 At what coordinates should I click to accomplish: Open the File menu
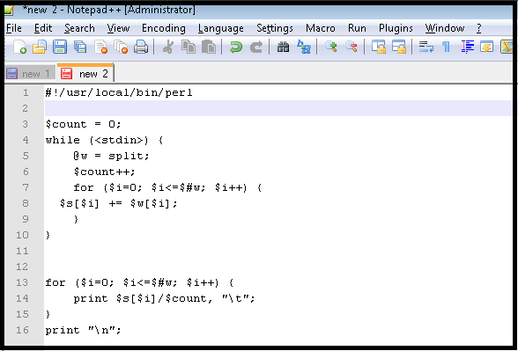tap(14, 28)
